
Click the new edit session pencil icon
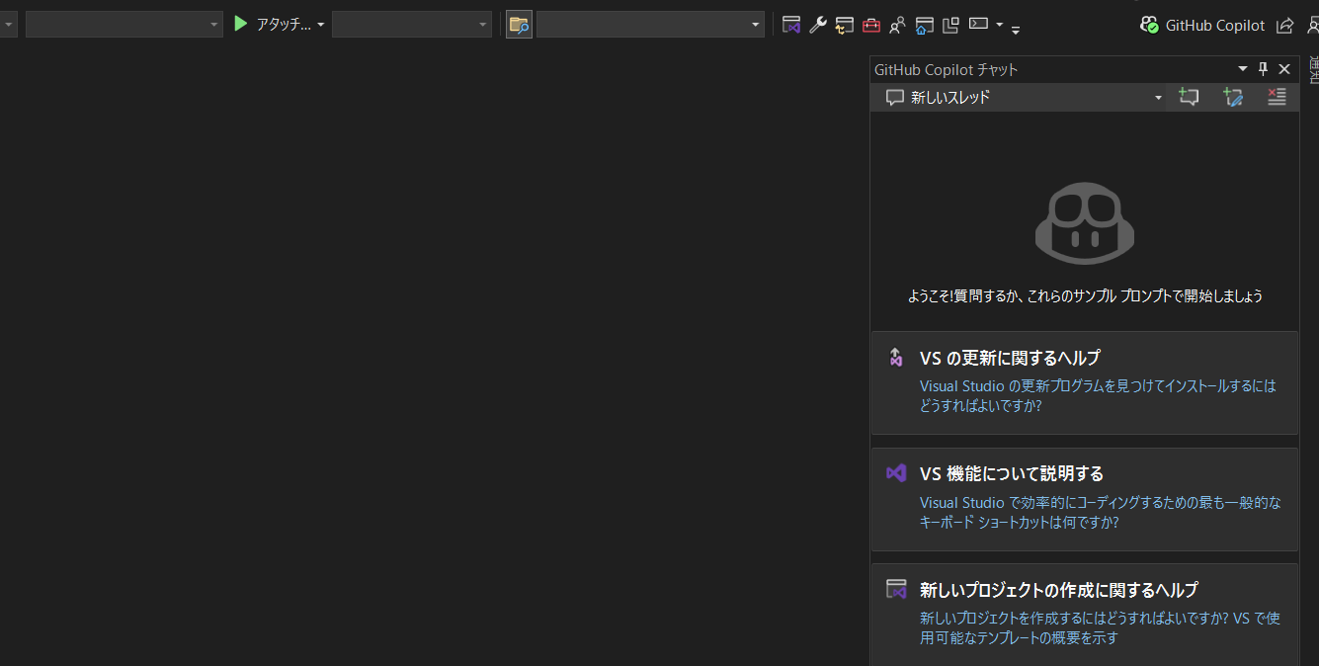1233,97
